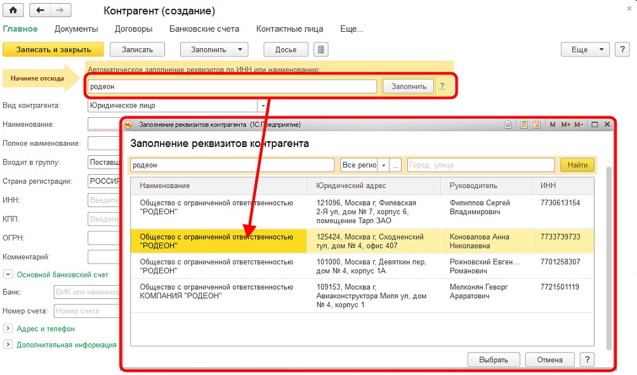Click the dialog vertical scrollbar

pyautogui.click(x=608, y=257)
